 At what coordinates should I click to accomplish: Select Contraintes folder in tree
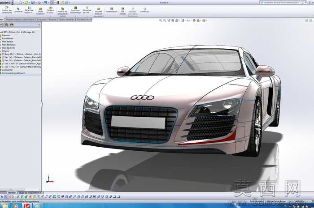tap(7, 70)
